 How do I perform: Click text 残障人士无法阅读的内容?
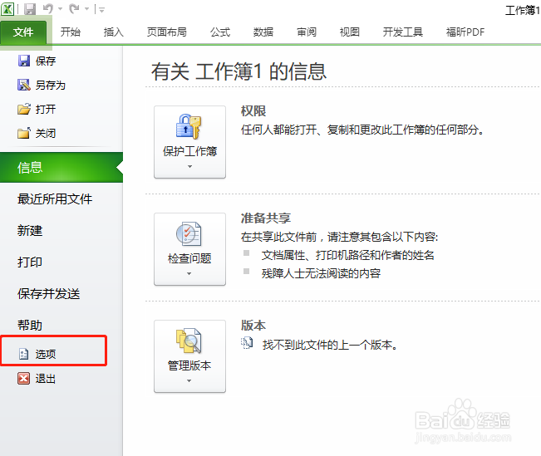point(321,273)
